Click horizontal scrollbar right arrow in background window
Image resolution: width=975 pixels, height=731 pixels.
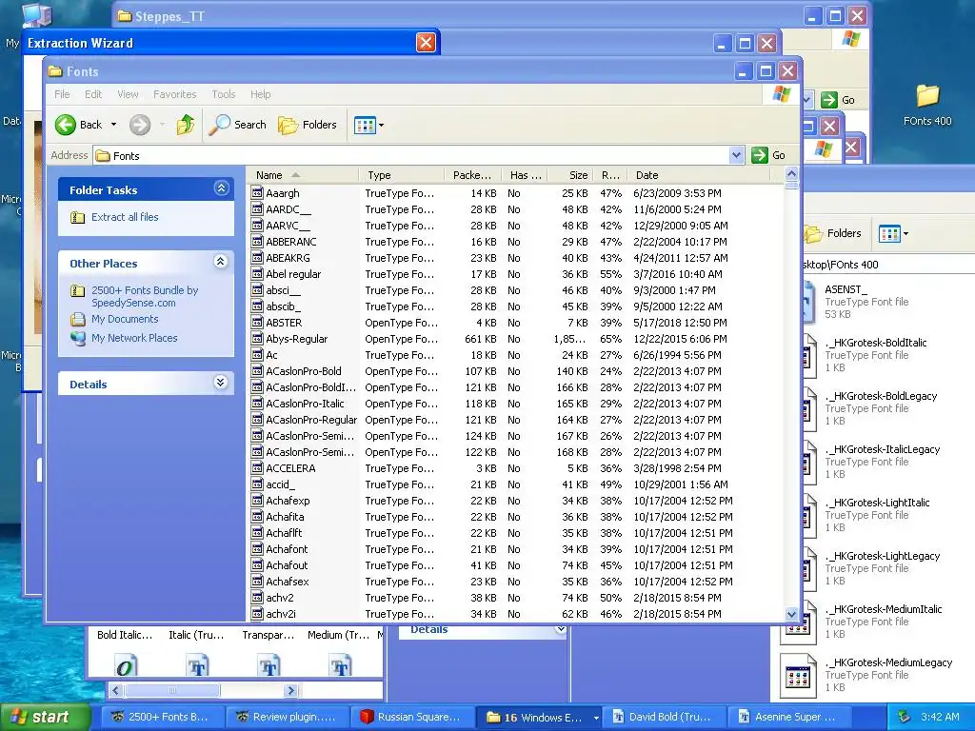click(290, 691)
